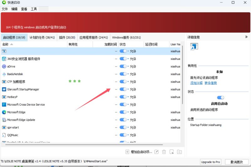Open status dropdown arrow for Microsoft Edge row
The height and width of the screenshot is (167, 251).
[128, 112]
